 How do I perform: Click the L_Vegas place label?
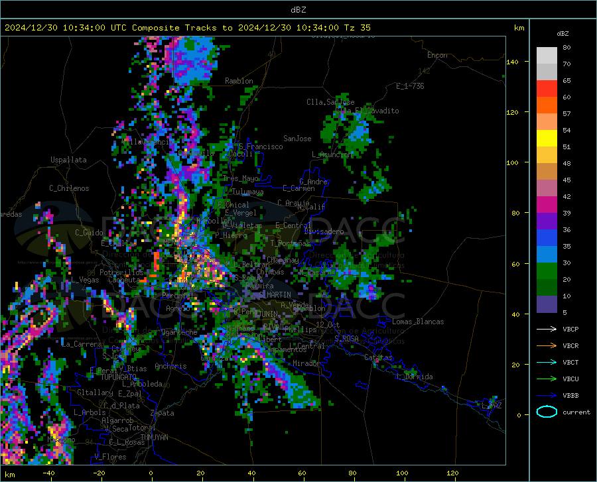[85, 280]
